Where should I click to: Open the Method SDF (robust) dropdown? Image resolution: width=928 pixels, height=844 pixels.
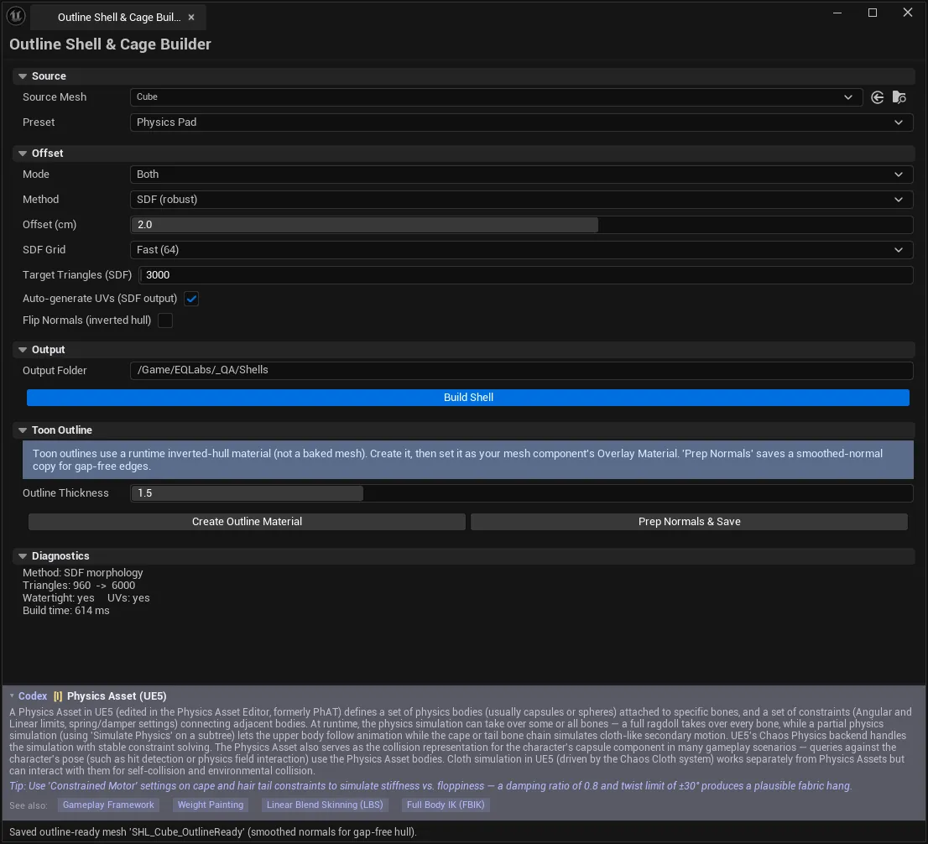coord(521,200)
